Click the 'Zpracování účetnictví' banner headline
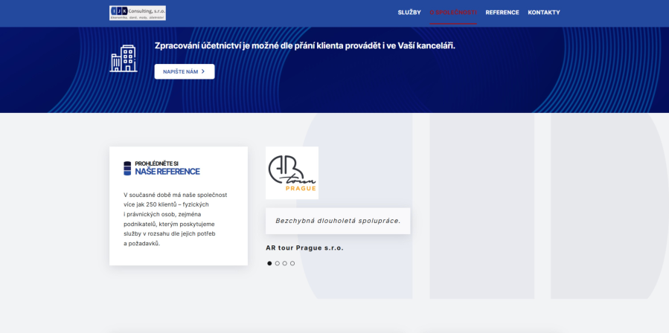Image resolution: width=669 pixels, height=333 pixels. click(304, 46)
